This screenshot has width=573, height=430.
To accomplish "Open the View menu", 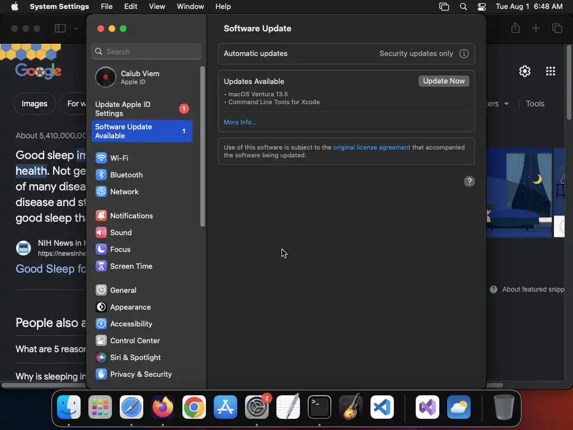I will coord(157,7).
